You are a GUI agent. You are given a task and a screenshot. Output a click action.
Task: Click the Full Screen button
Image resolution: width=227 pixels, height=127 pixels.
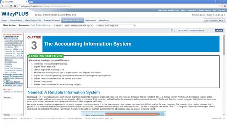pyautogui.click(x=183, y=30)
